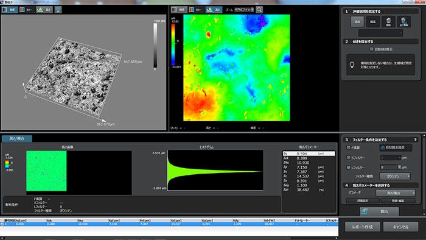Open the zoom level dropdown
The image size is (426, 240).
[x=244, y=10]
